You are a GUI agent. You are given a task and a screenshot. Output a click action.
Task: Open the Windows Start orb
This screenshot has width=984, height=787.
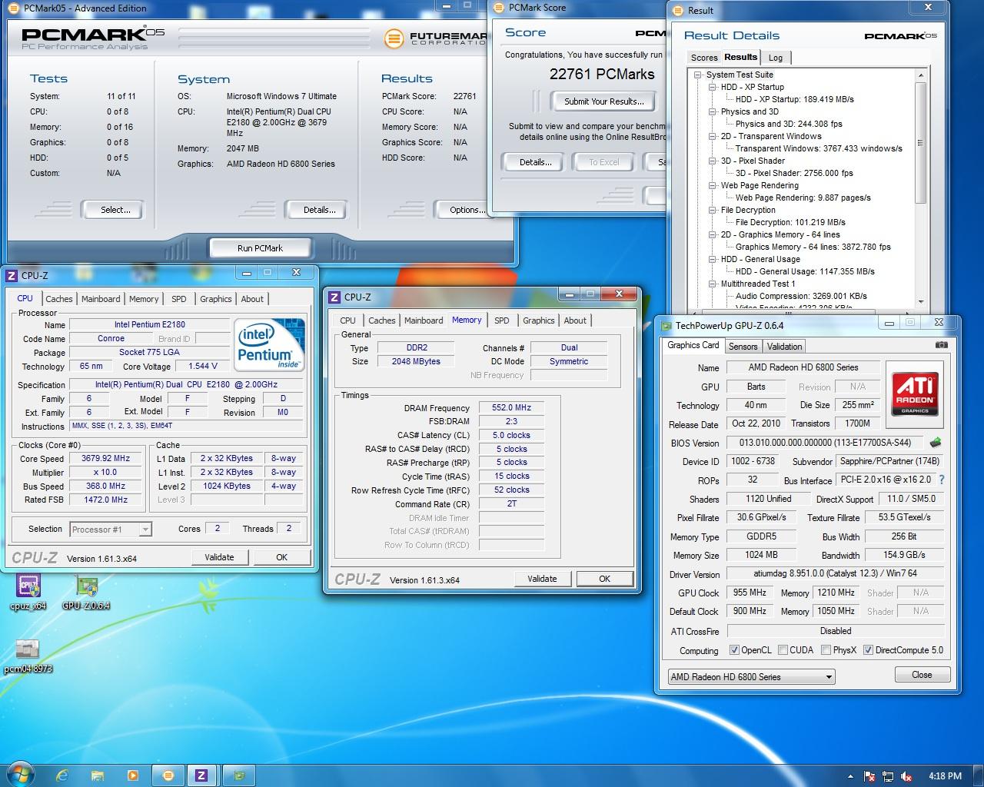[21, 775]
